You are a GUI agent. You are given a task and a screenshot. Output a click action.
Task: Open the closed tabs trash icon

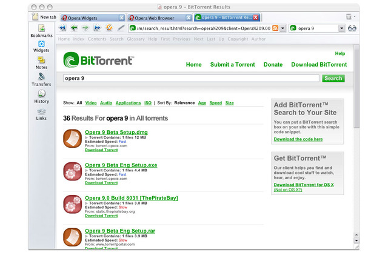coord(349,16)
